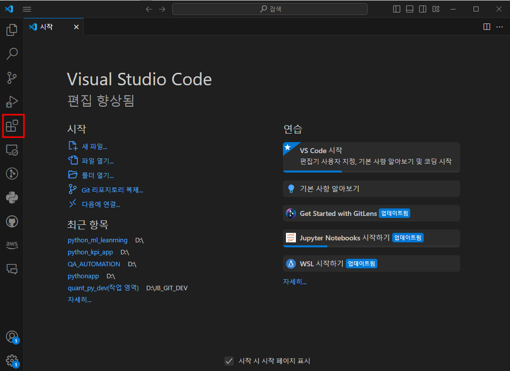This screenshot has height=371, width=510.
Task: Toggle the secondary side bar layout icon
Action: click(423, 9)
